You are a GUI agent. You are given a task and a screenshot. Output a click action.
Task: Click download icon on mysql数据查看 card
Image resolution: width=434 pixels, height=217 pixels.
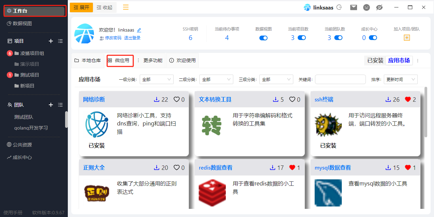388,167
